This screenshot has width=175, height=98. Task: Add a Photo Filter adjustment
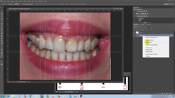[143, 14]
